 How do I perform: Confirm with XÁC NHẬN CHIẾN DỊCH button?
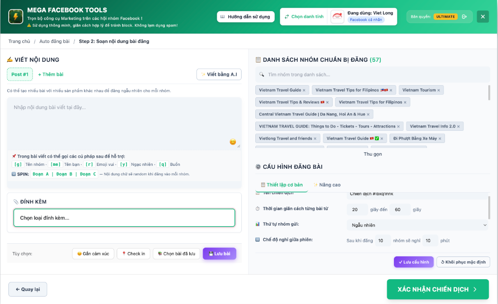pyautogui.click(x=438, y=289)
